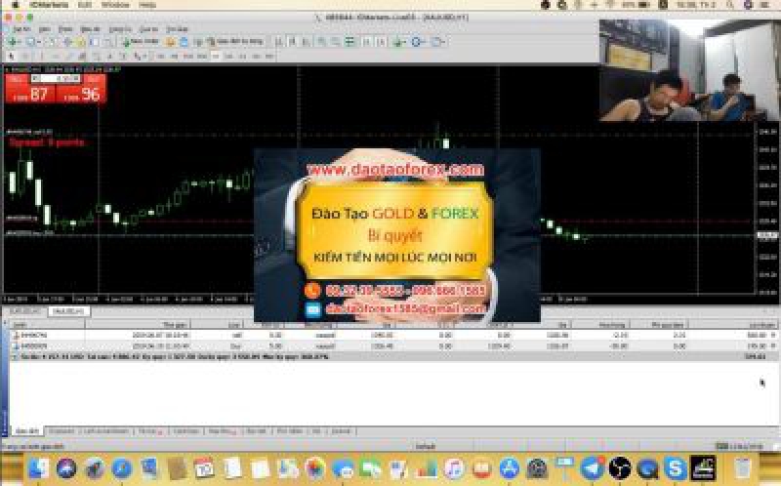
Task: Switch the chart to candlestick mode
Action: click(x=292, y=41)
